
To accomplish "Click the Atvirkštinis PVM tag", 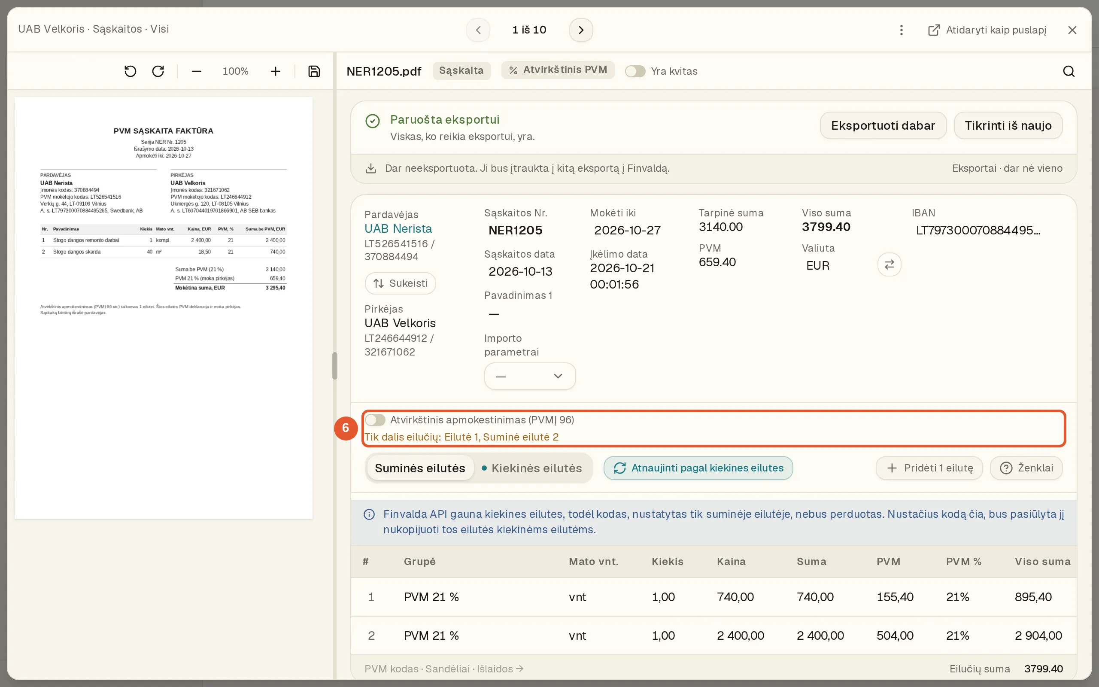I will (558, 70).
